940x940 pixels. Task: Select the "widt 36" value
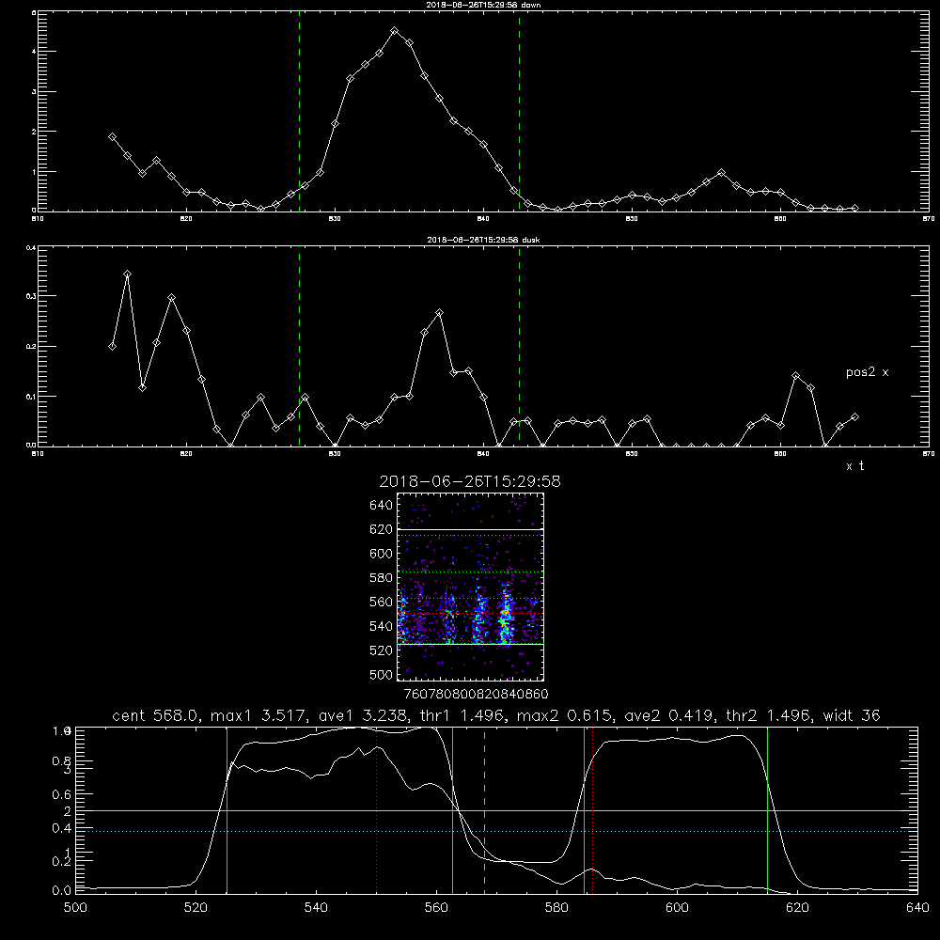click(852, 715)
